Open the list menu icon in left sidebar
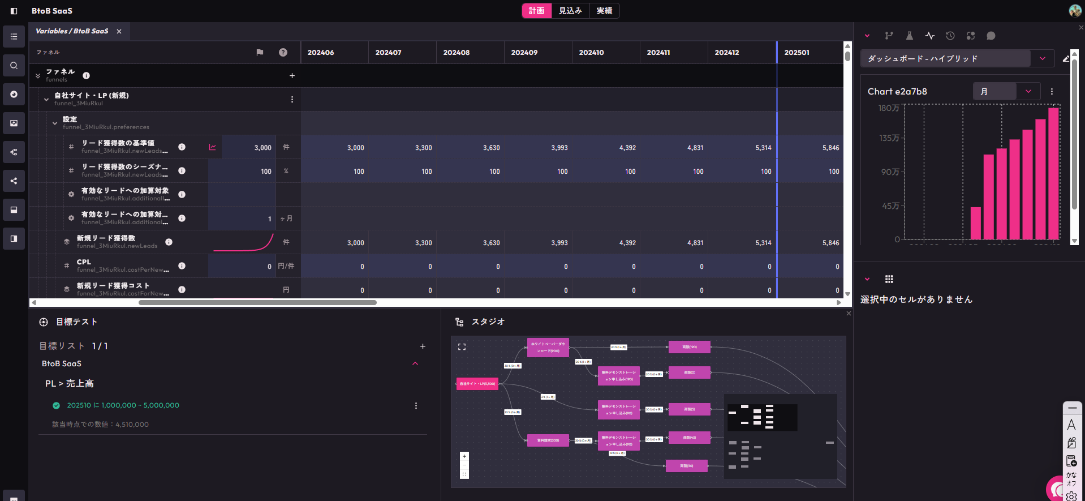Screen dimensions: 1085x501 14,36
